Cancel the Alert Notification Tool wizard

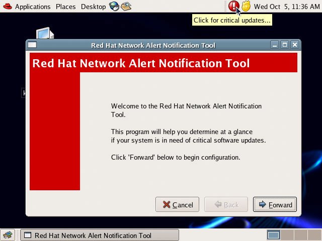tap(178, 204)
